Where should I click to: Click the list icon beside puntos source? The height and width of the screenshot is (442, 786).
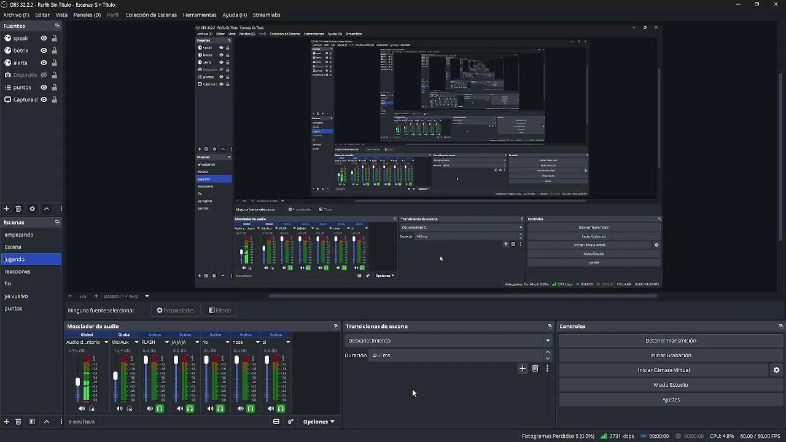click(x=8, y=87)
